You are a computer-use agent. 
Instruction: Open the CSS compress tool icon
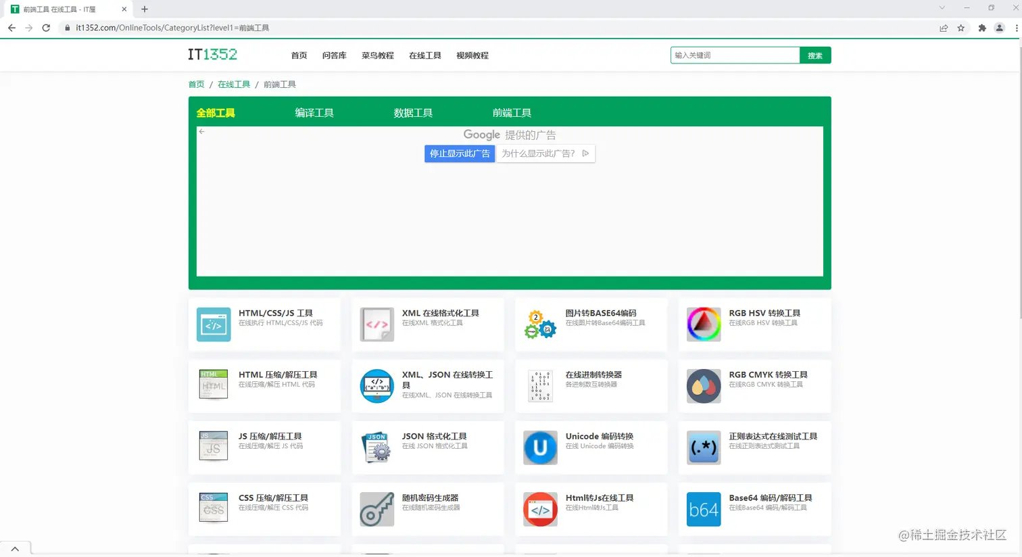click(x=214, y=509)
